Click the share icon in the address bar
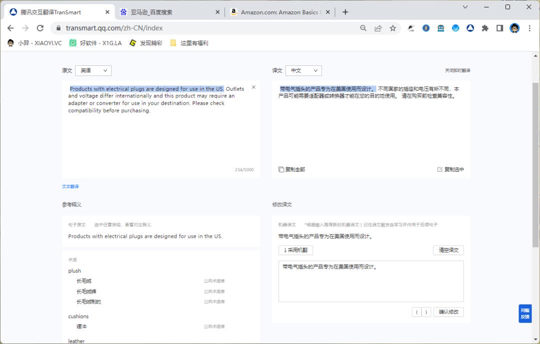The height and width of the screenshot is (344, 540). [x=378, y=28]
